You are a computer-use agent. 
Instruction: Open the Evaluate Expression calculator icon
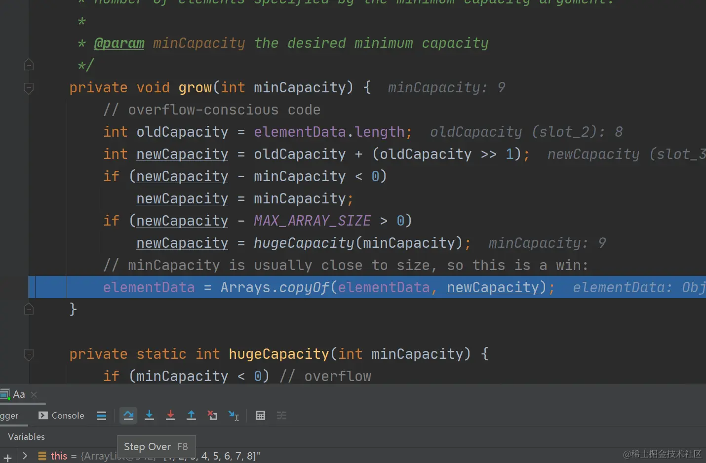tap(260, 415)
